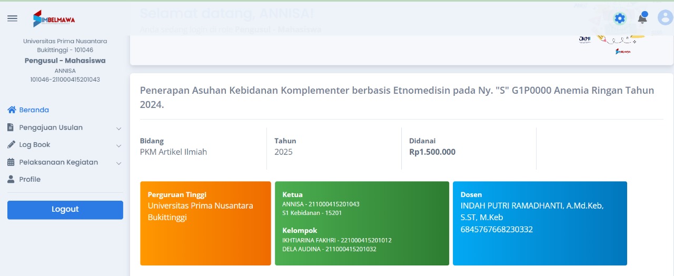The height and width of the screenshot is (276, 674).
Task: Select the Log Book menu item
Action: pos(35,145)
